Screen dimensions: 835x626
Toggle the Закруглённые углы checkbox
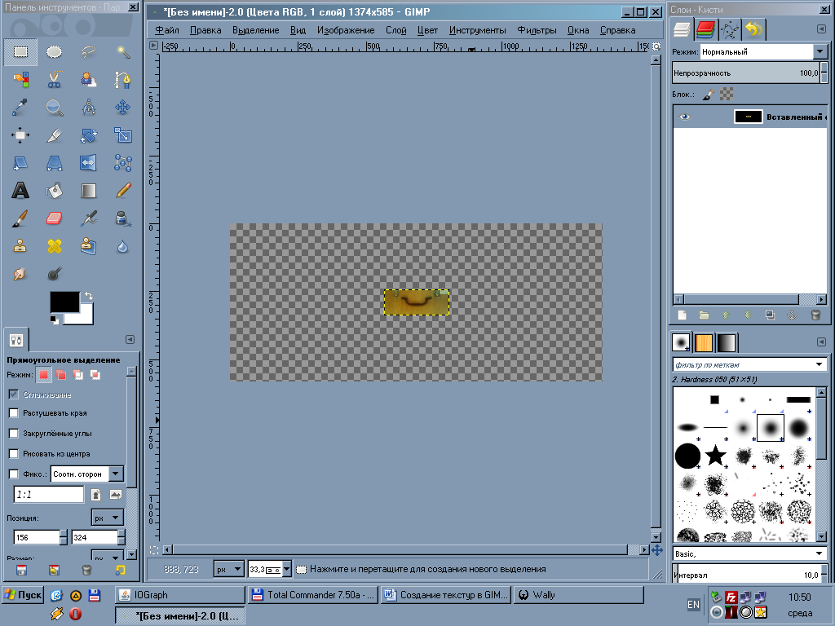tap(13, 434)
